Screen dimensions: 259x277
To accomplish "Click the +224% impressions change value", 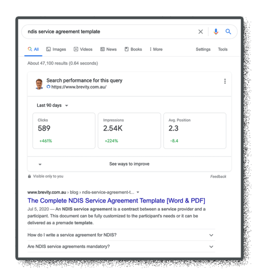I will 111,141.
